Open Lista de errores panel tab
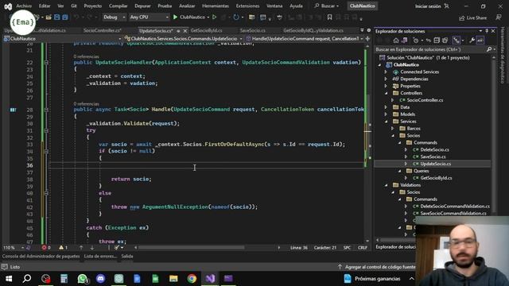The height and width of the screenshot is (286, 509). (x=100, y=256)
